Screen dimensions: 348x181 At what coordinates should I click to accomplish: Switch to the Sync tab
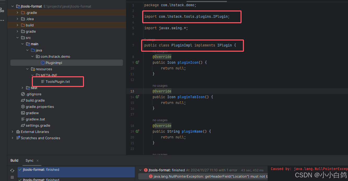[x=29, y=160]
